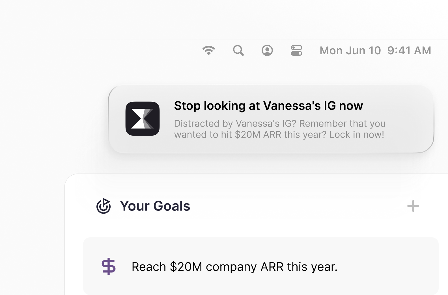Add a new goal with plus icon
Viewport: 448px width, 295px height.
point(413,206)
